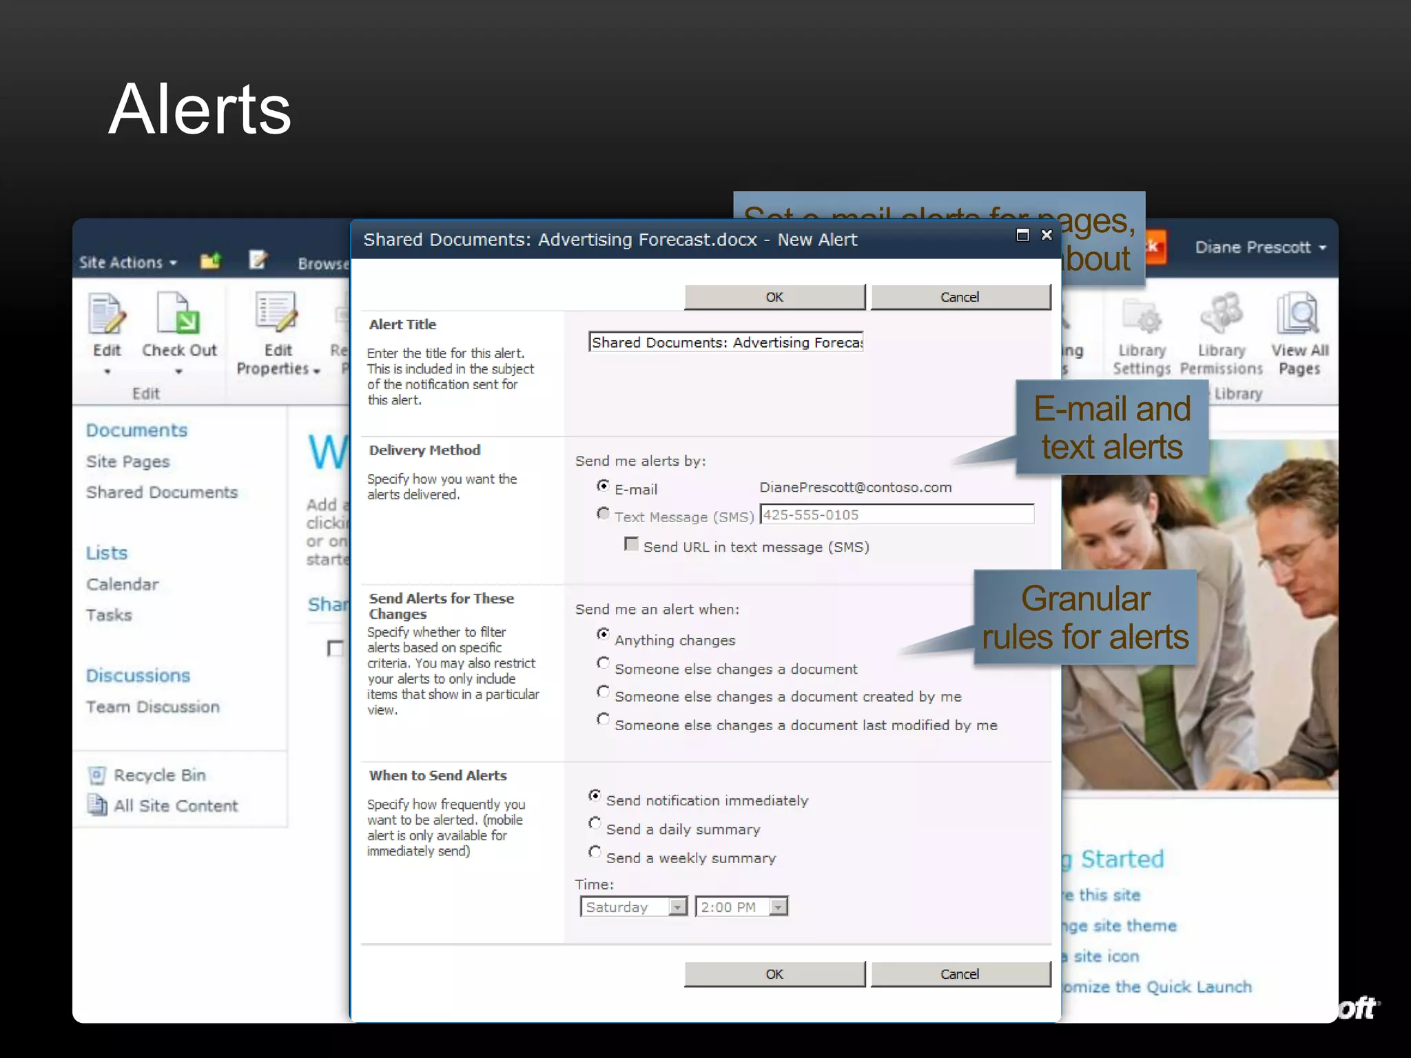1411x1058 pixels.
Task: Select Anything changes option
Action: coord(603,634)
